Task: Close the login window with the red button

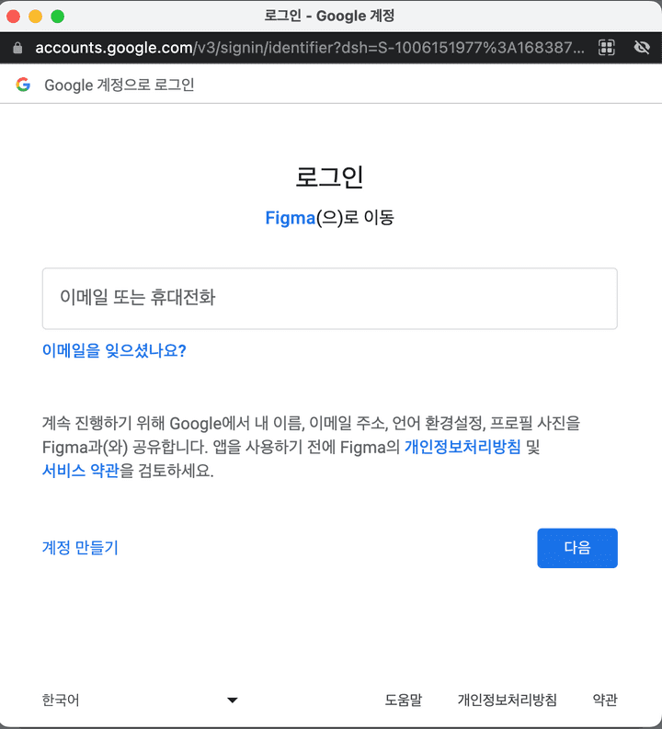Action: click(15, 16)
